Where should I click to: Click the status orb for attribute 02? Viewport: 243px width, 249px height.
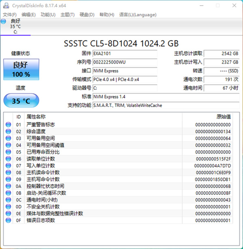pos(8,132)
